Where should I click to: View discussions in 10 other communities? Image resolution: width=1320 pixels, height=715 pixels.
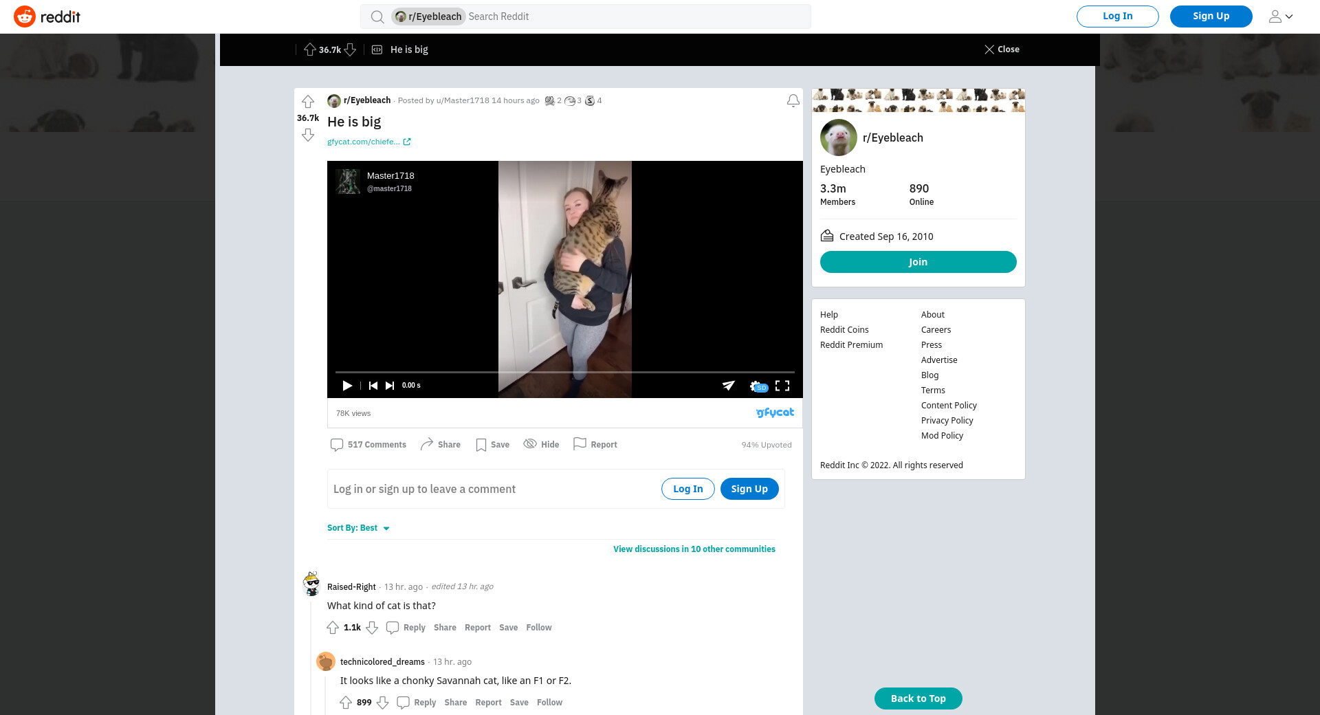click(x=694, y=549)
